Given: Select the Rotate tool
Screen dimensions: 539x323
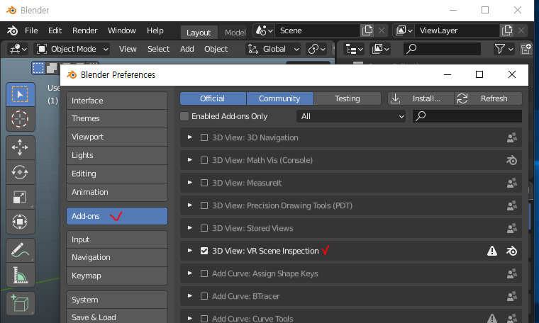Looking at the screenshot, I should click(x=21, y=172).
